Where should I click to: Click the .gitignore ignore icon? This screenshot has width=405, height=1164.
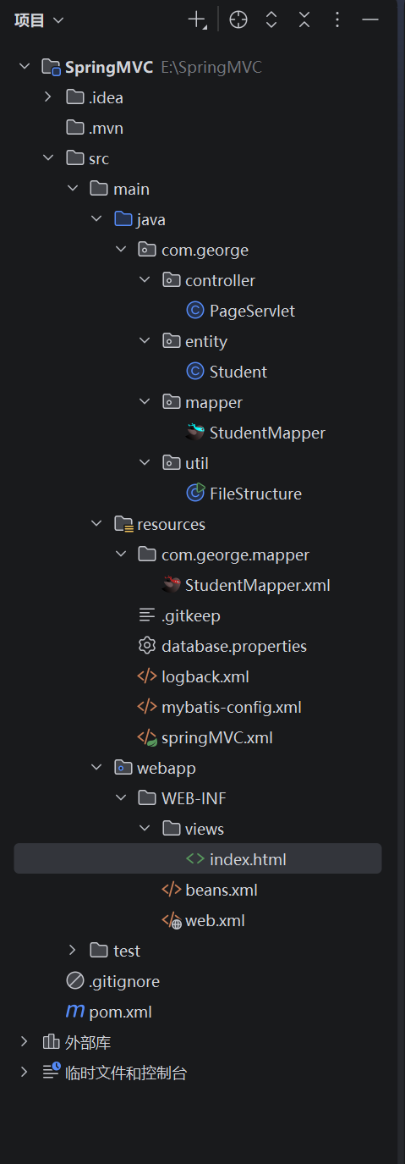coord(75,981)
